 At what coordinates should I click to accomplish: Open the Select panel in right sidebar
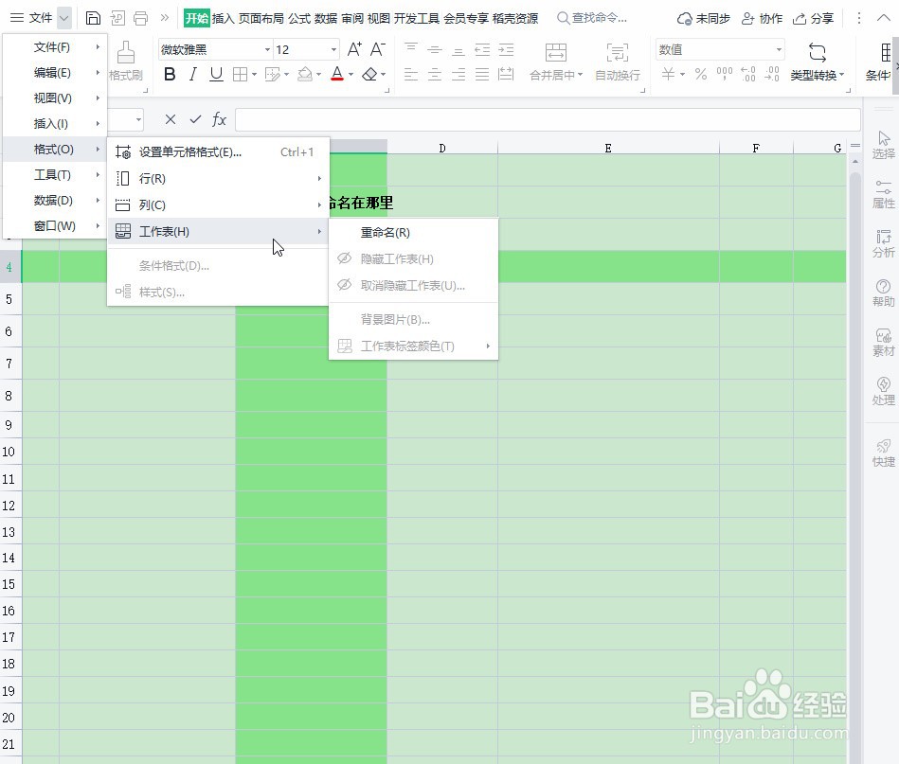pyautogui.click(x=883, y=145)
